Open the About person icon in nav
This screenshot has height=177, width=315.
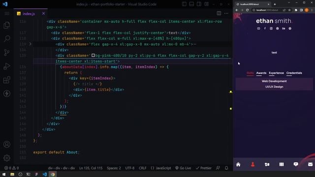(x=252, y=165)
